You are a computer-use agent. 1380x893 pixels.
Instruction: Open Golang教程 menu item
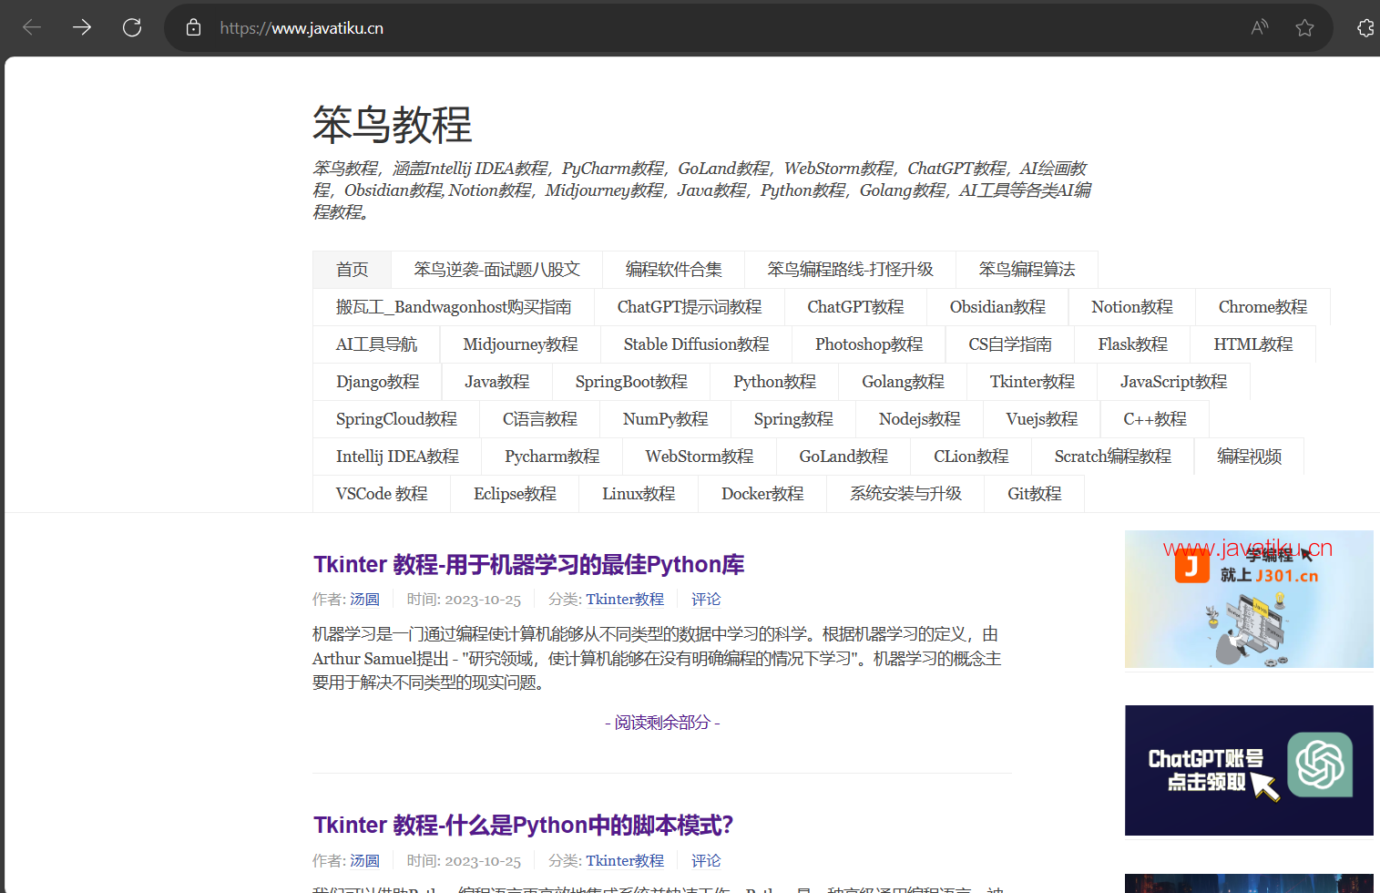tap(903, 382)
